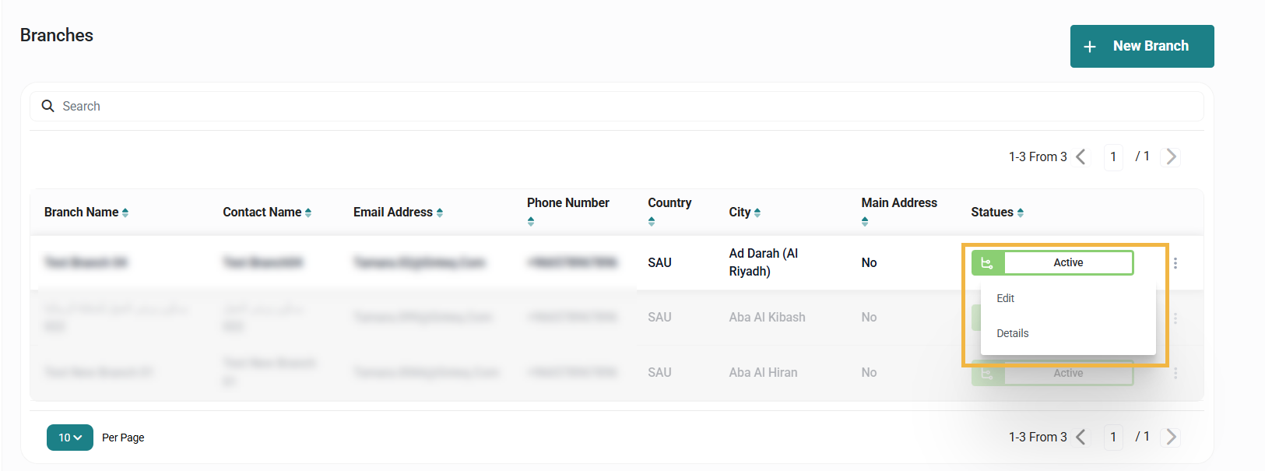Choose Details in the row menu
The height and width of the screenshot is (471, 1265).
[1013, 333]
